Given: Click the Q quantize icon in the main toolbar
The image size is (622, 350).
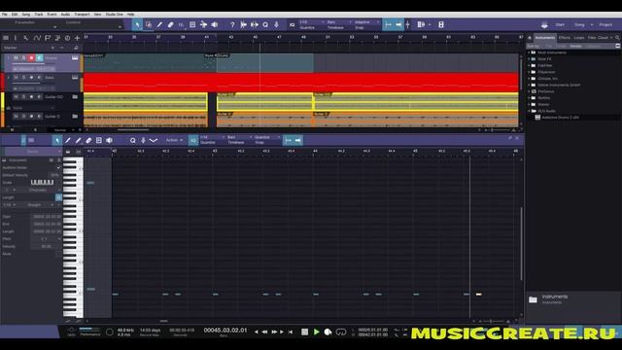Looking at the screenshot, I should click(x=265, y=24).
